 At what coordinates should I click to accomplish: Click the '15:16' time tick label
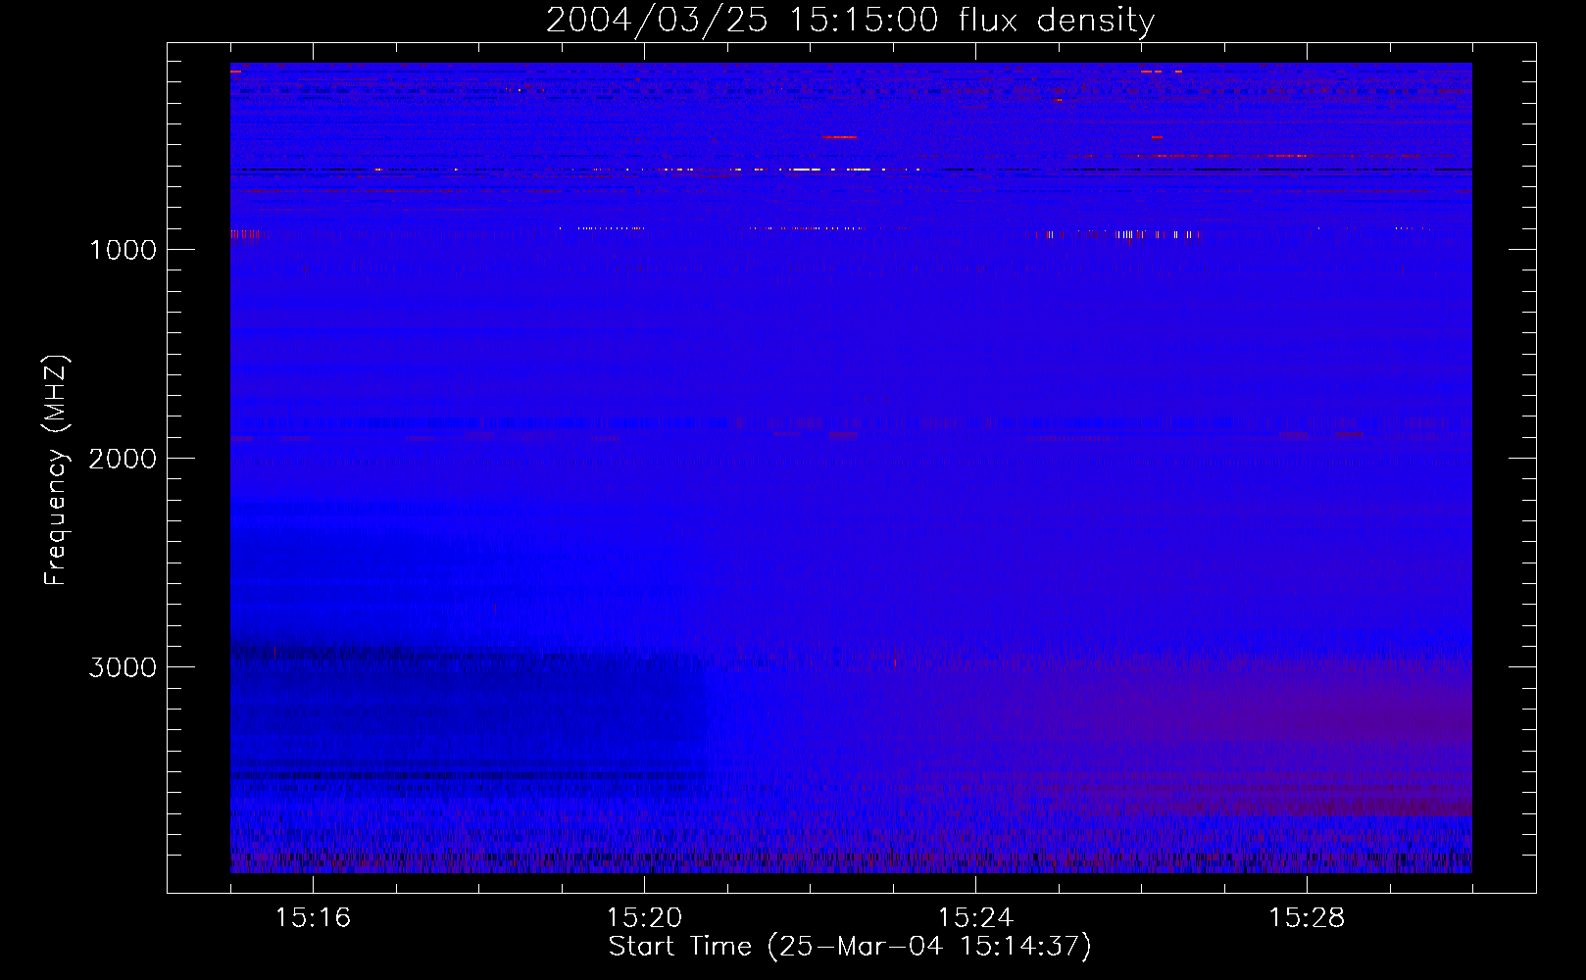pyautogui.click(x=313, y=918)
